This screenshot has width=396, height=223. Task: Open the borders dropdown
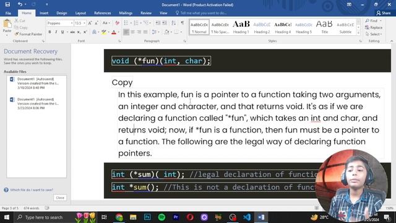(x=181, y=32)
